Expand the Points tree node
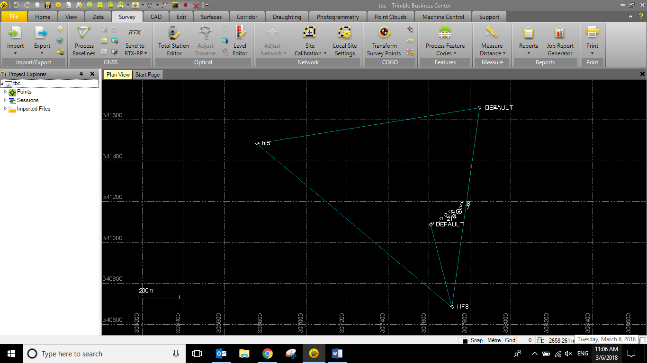The height and width of the screenshot is (363, 647). point(6,92)
